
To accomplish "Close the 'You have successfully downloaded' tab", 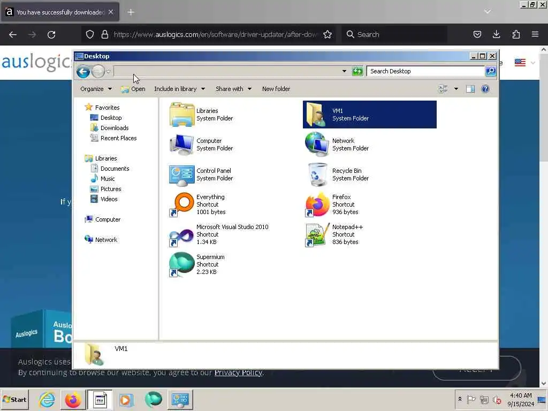I will tap(111, 12).
